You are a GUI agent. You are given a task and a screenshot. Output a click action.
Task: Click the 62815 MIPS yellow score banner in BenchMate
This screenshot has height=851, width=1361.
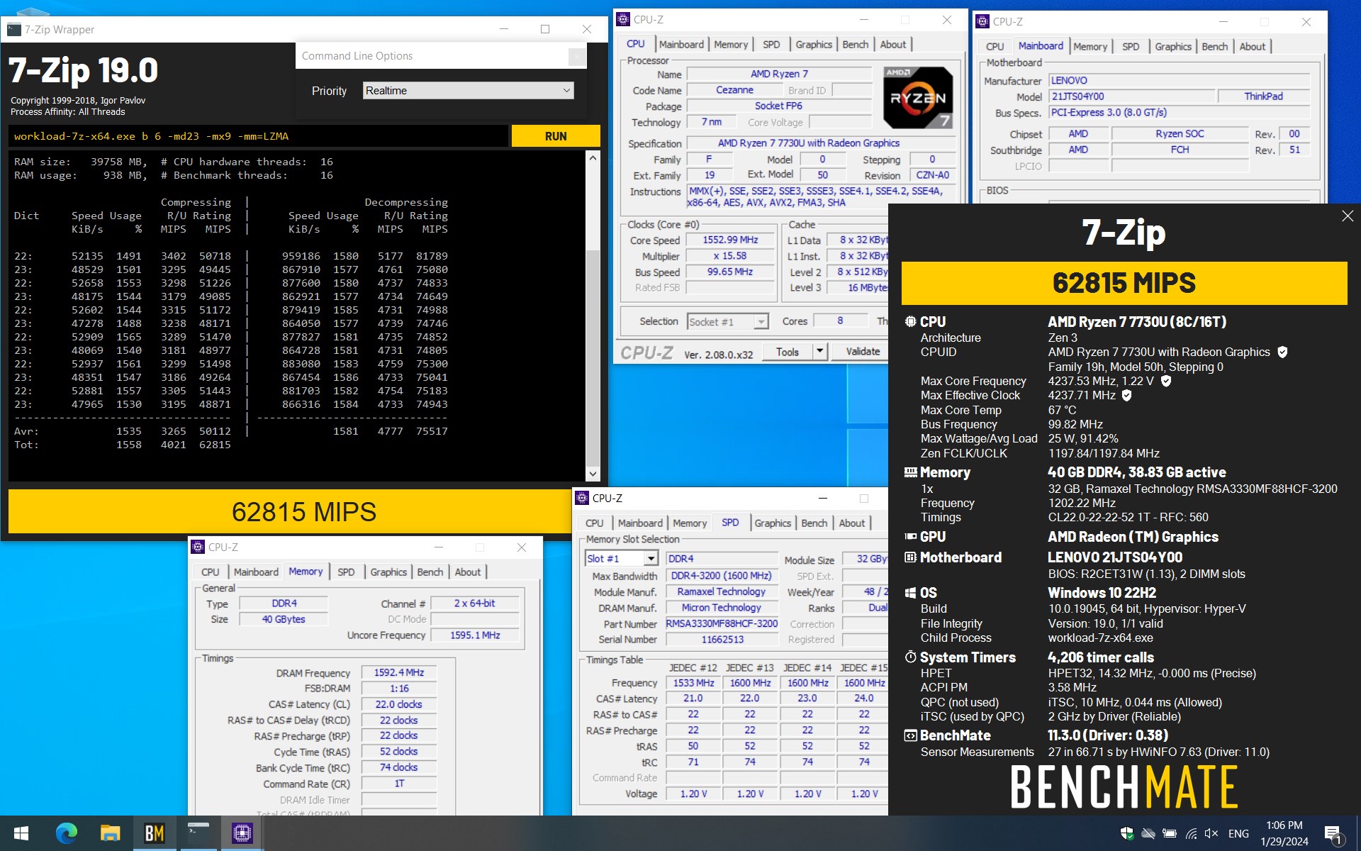pyautogui.click(x=1124, y=283)
